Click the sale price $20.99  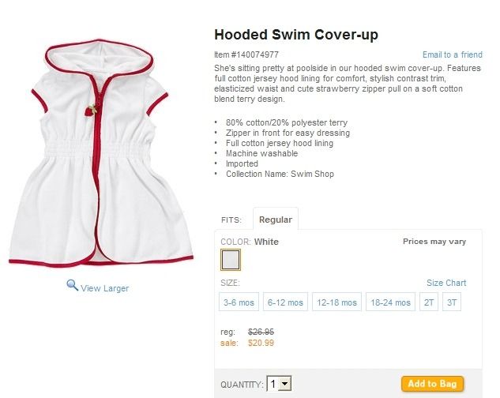coord(261,344)
